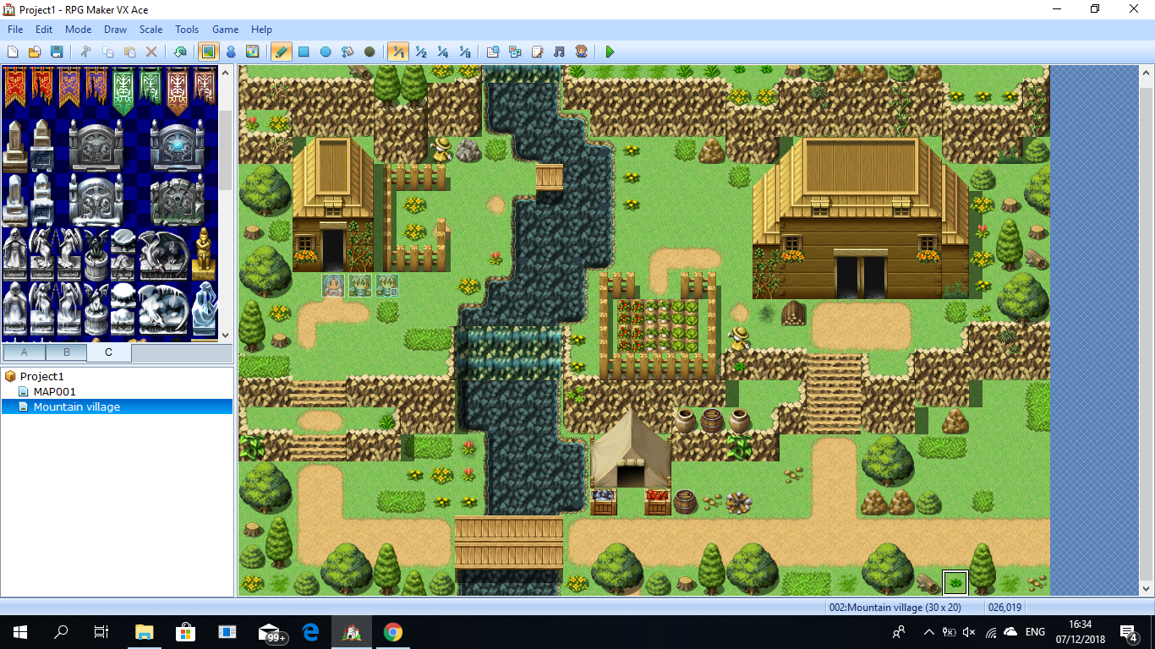
Task: Save the project with the floppy disk icon
Action: click(x=57, y=52)
